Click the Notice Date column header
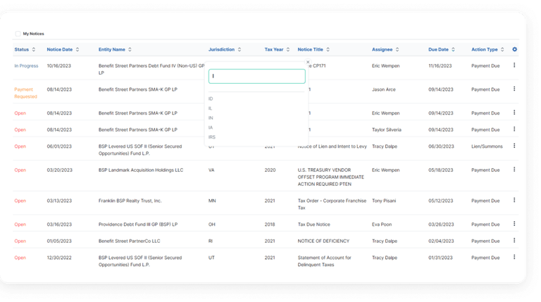541x302 pixels. point(60,50)
